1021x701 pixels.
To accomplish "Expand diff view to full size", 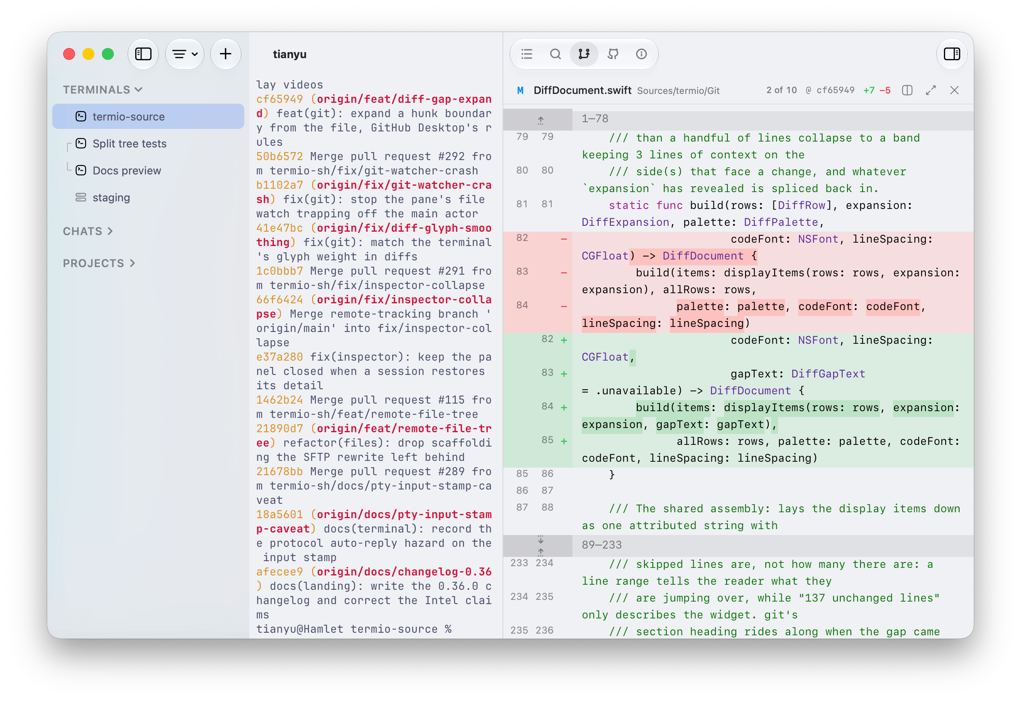I will coord(931,90).
